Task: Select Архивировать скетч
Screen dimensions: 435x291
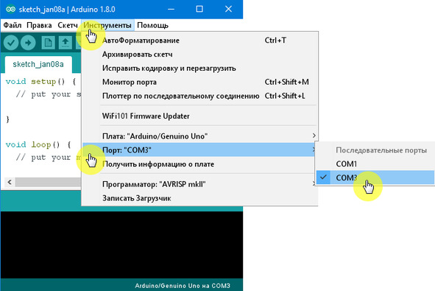Action: coord(199,54)
